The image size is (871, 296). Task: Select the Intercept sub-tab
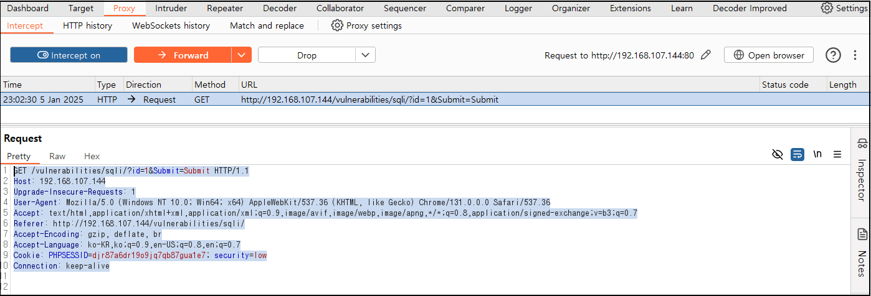click(x=25, y=25)
